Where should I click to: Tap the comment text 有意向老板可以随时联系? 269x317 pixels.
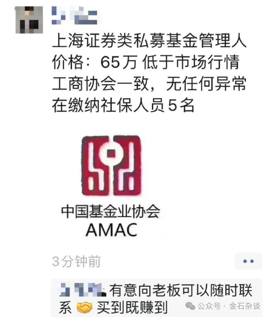[x=155, y=299]
